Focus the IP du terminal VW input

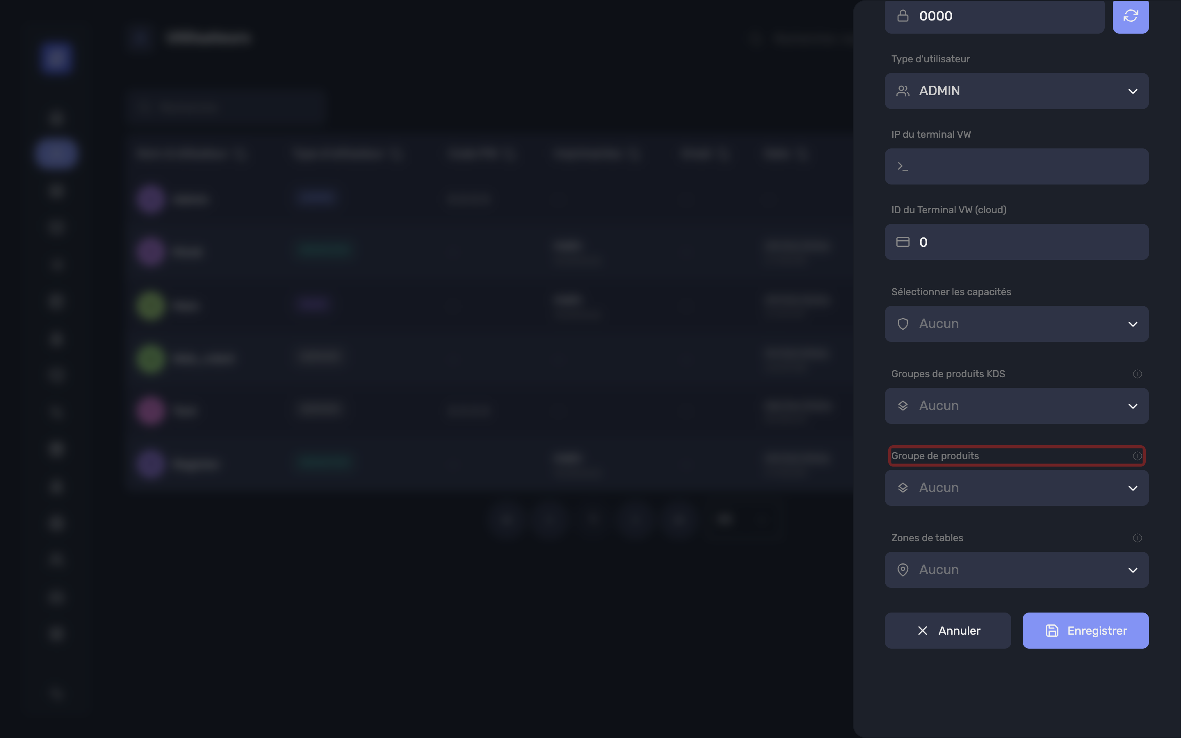[1017, 166]
